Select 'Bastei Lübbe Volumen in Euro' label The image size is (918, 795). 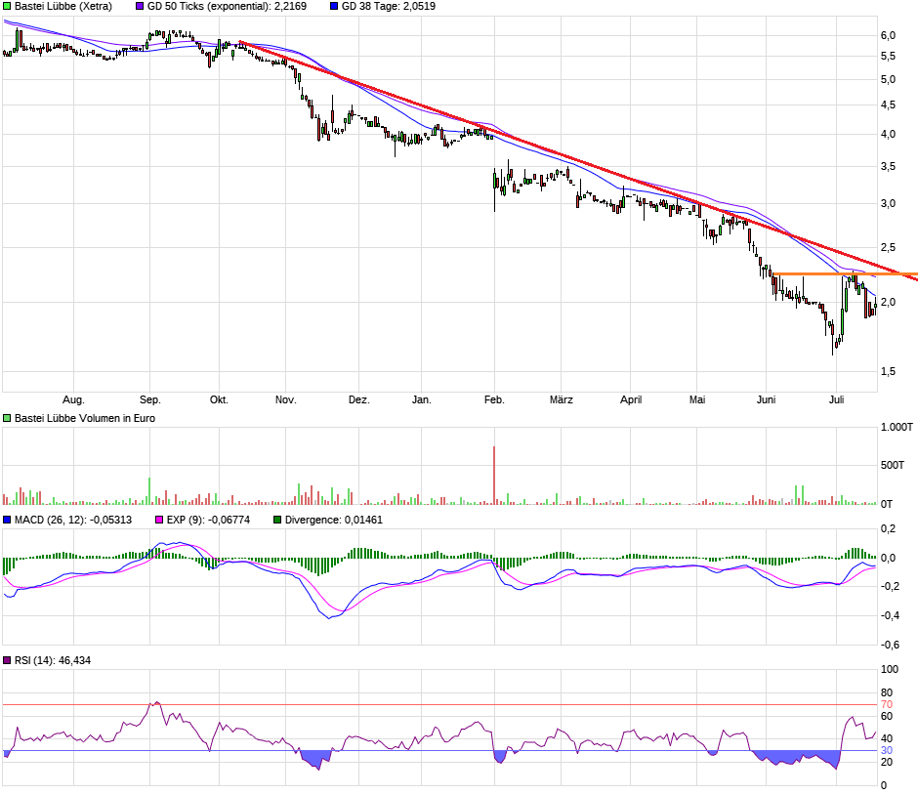85,418
